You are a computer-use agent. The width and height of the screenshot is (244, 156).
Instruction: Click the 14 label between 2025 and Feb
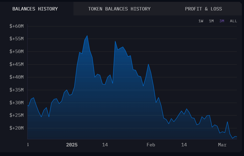click(105, 145)
